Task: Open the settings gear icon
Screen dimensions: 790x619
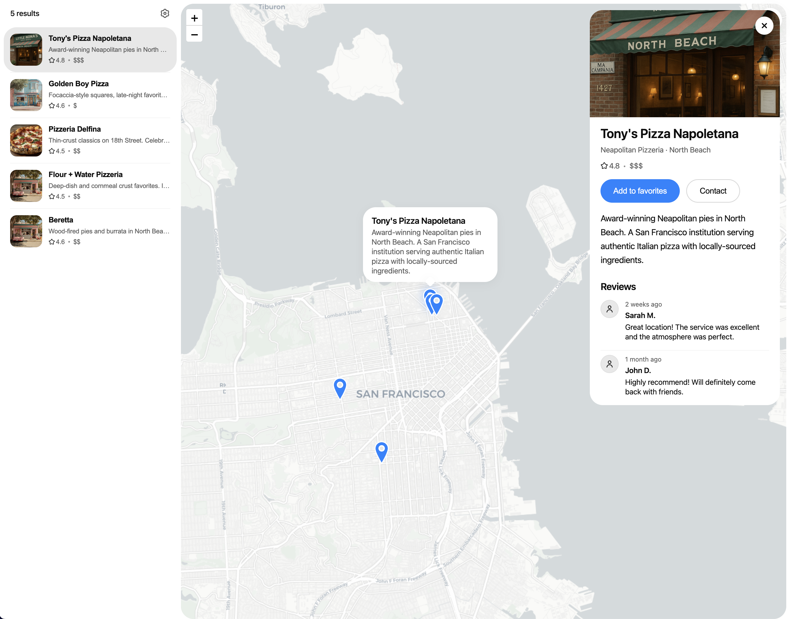Action: point(165,13)
